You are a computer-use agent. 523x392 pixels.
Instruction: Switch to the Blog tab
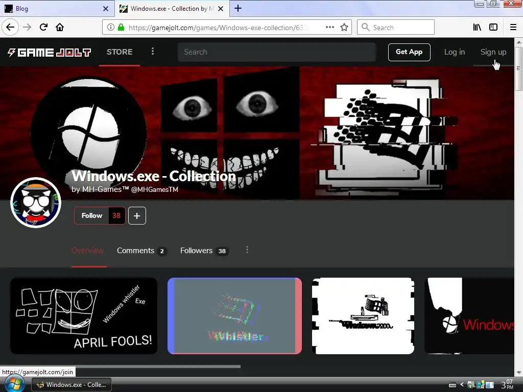[57, 9]
